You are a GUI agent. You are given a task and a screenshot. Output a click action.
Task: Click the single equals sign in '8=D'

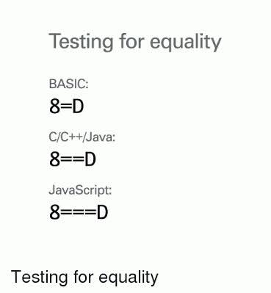pyautogui.click(x=66, y=107)
